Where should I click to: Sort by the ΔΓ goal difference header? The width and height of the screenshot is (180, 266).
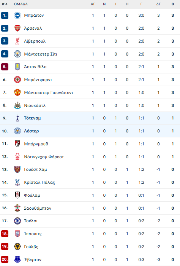pos(158,4)
